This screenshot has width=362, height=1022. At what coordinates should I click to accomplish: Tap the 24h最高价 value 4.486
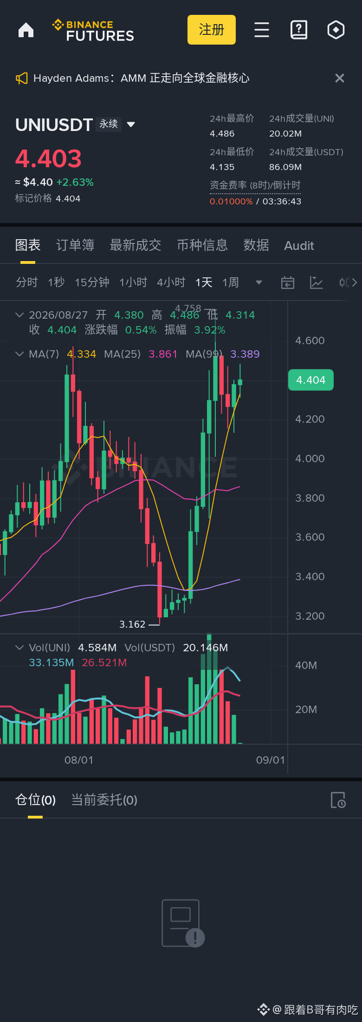coord(222,134)
